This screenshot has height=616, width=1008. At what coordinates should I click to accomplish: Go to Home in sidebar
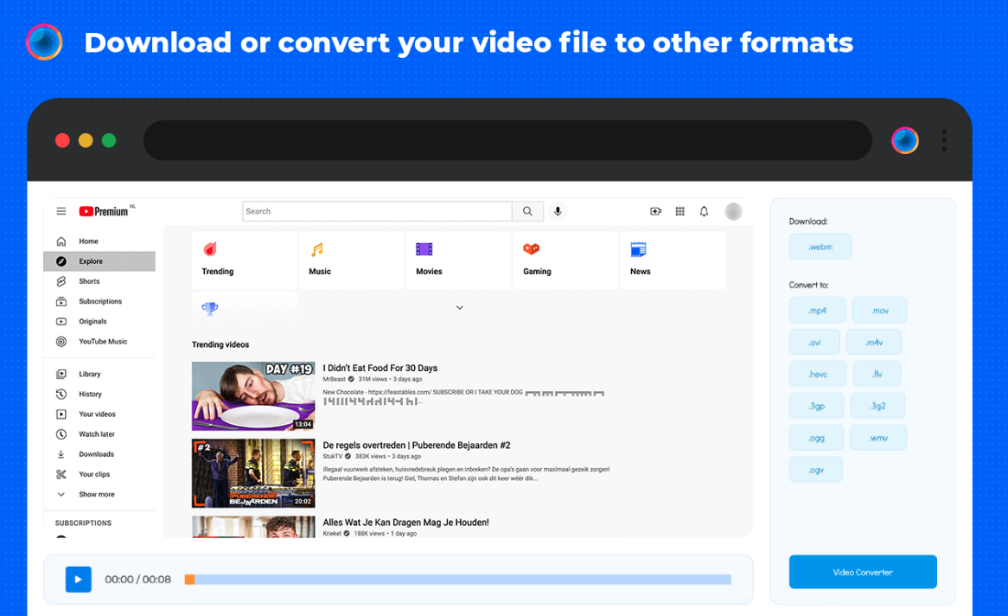[x=99, y=241]
